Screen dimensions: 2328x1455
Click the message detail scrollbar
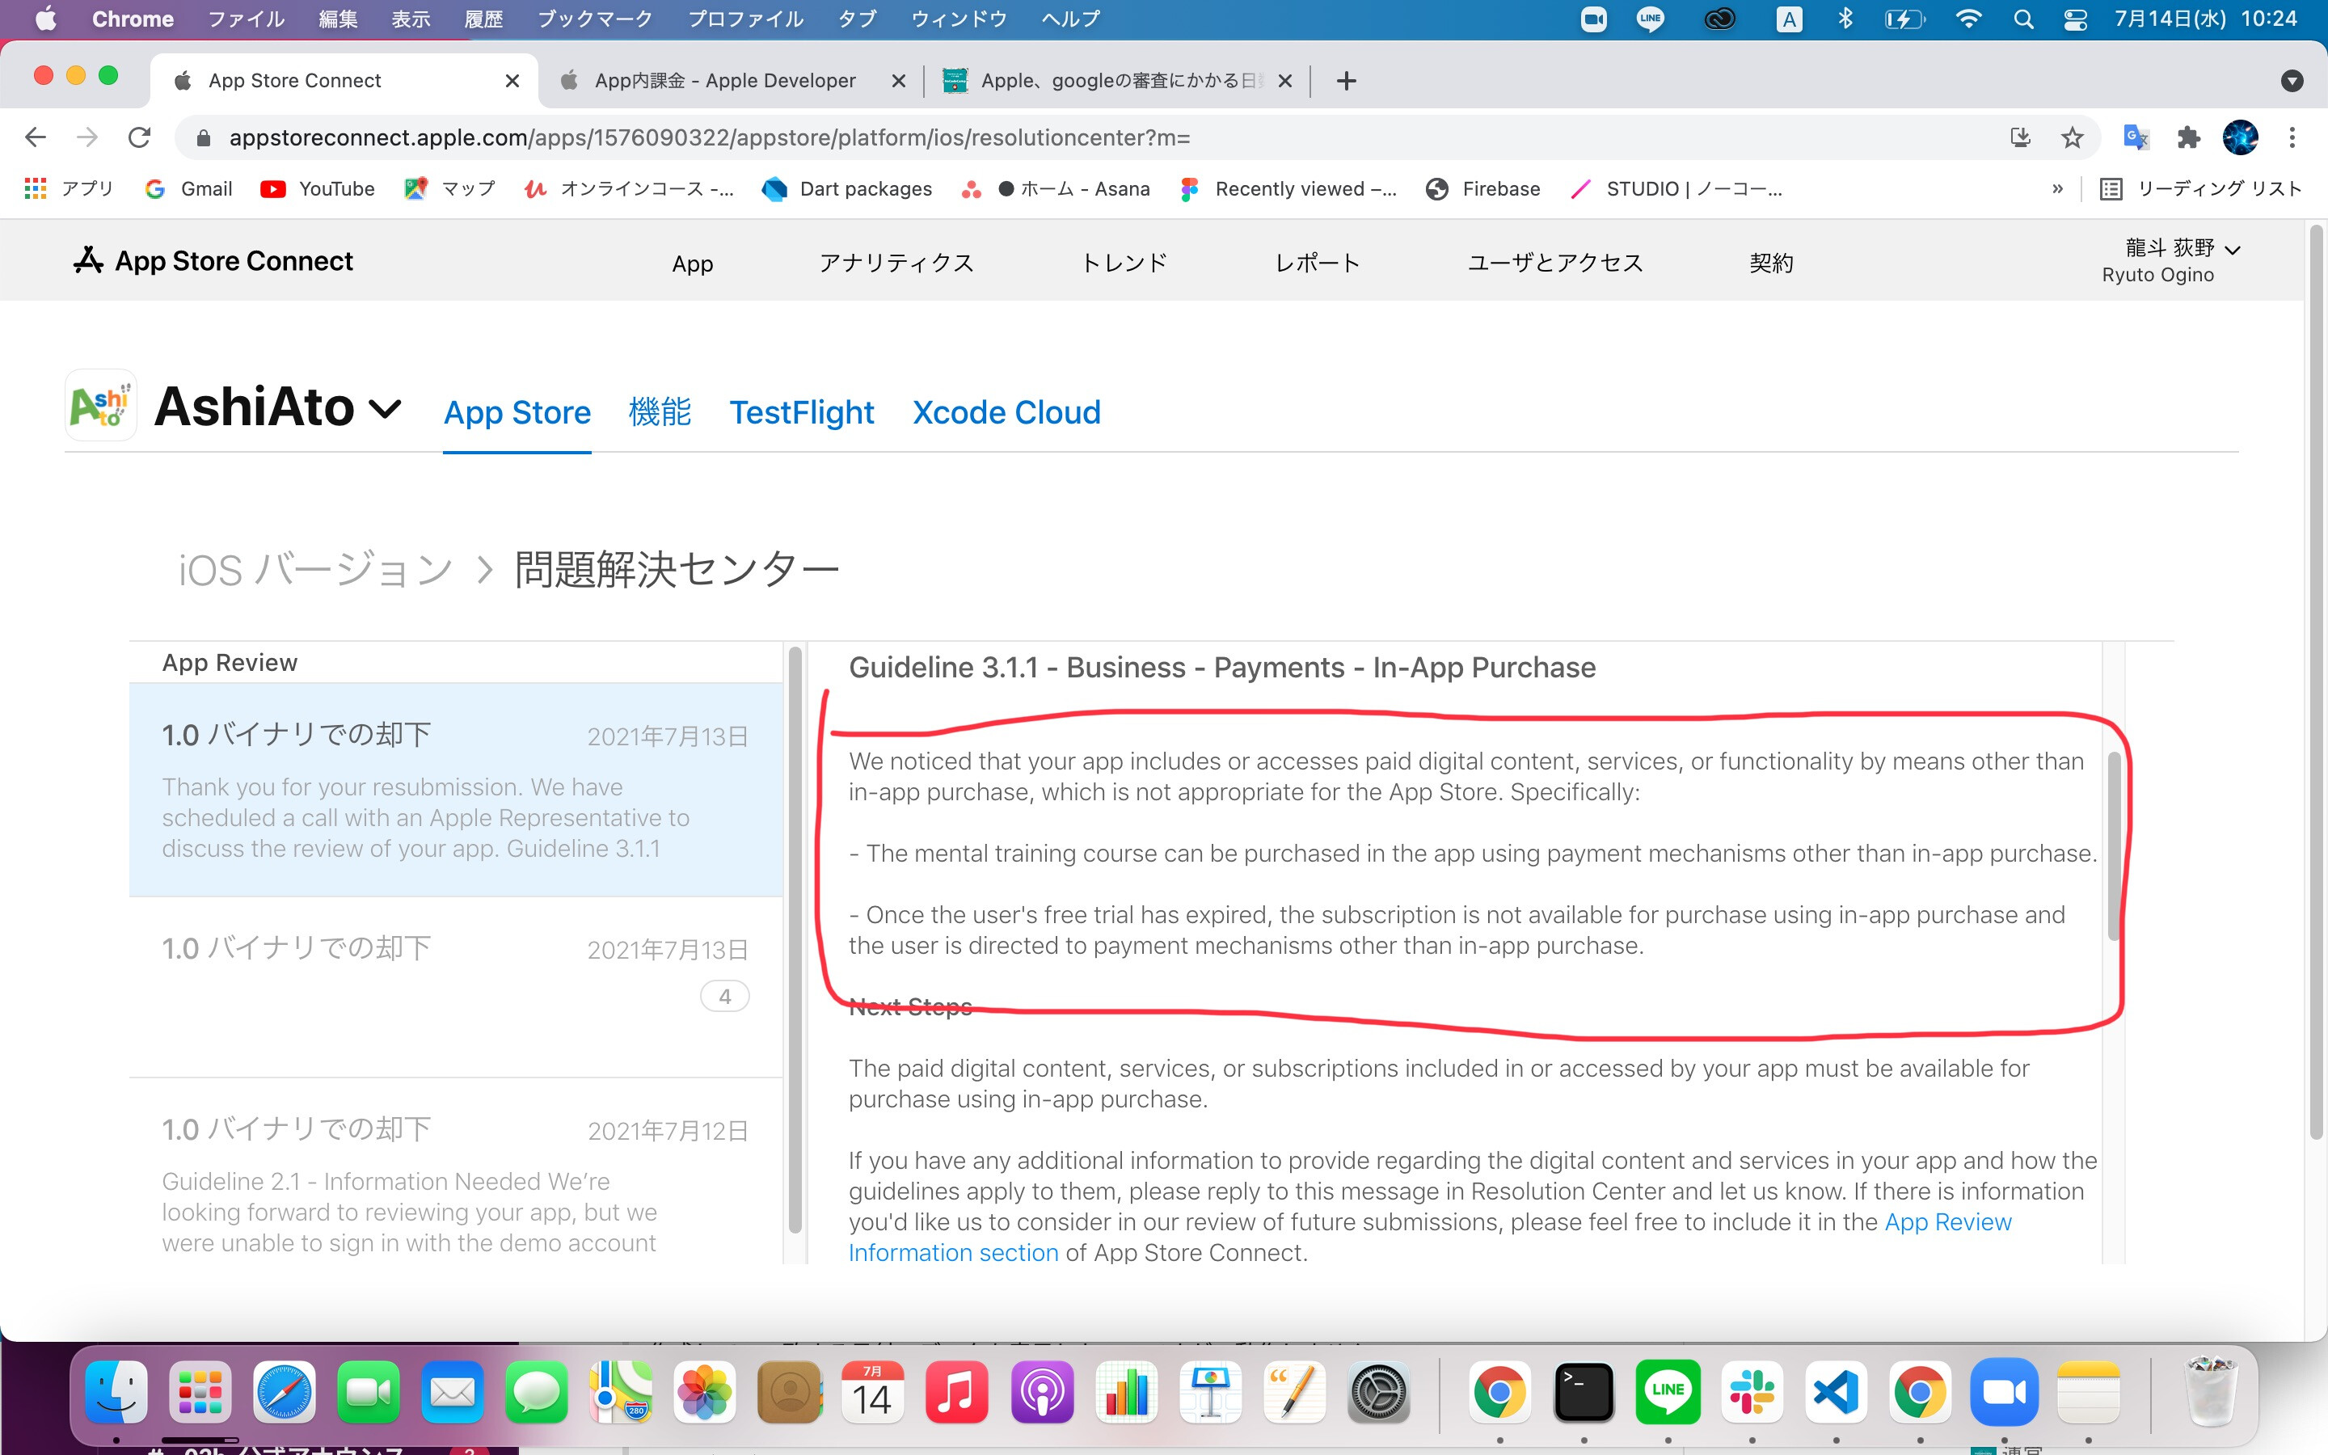[x=2114, y=846]
